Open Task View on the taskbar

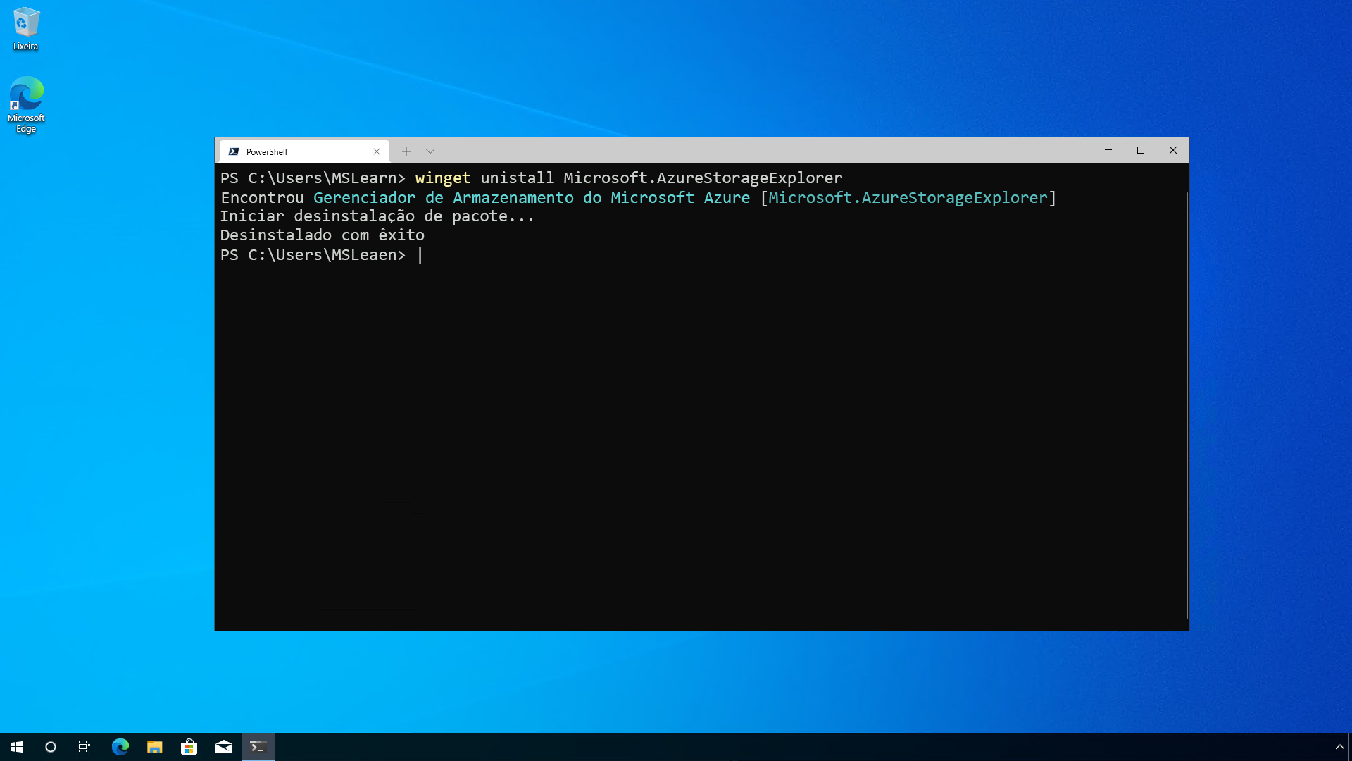[x=84, y=747]
